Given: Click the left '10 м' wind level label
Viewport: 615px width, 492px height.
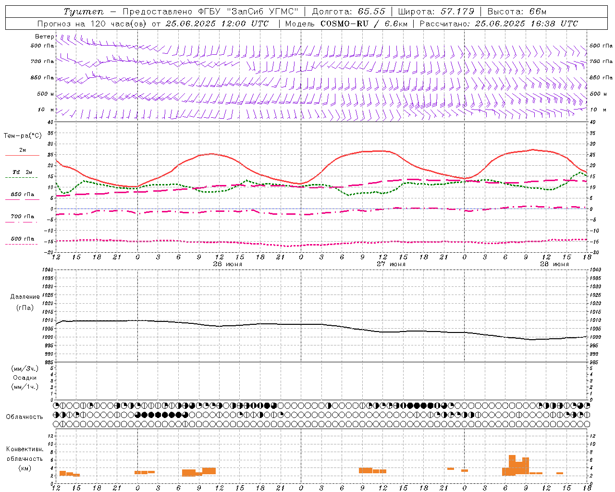Looking at the screenshot, I should click(x=46, y=110).
